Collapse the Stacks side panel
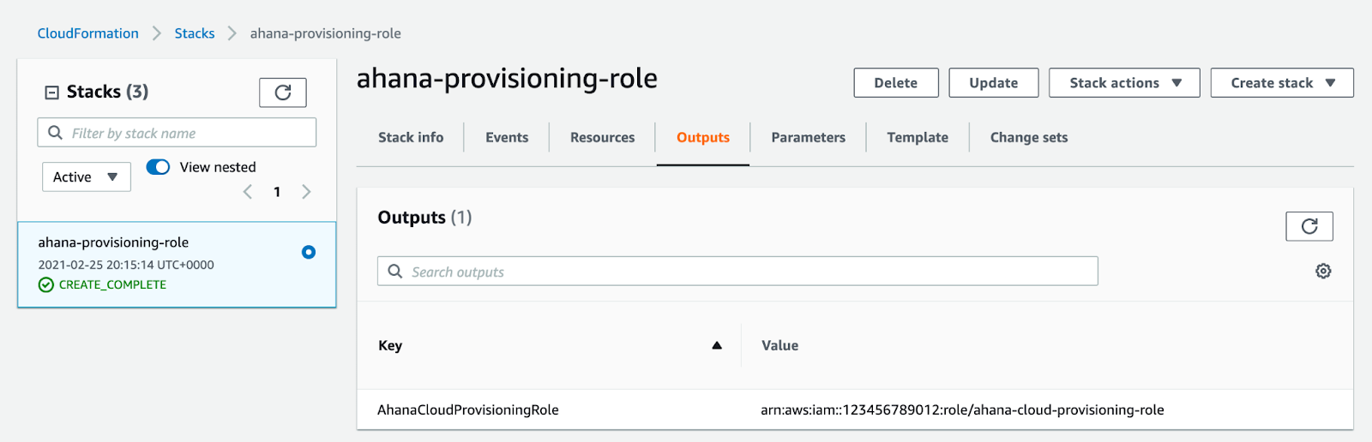 click(x=52, y=93)
